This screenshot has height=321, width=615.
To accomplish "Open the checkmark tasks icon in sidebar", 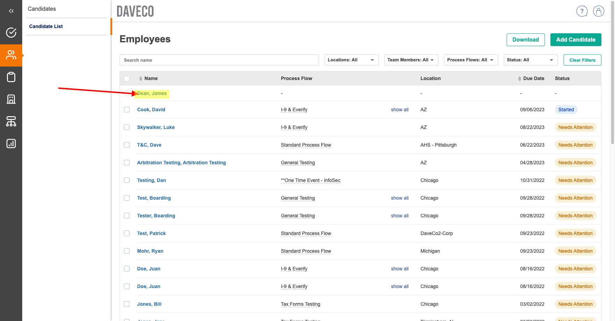I will coord(11,33).
